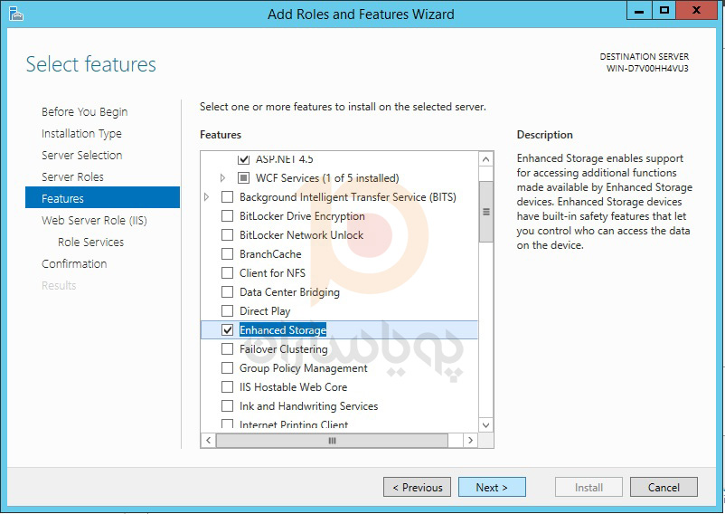Click the Previous button

coord(417,487)
